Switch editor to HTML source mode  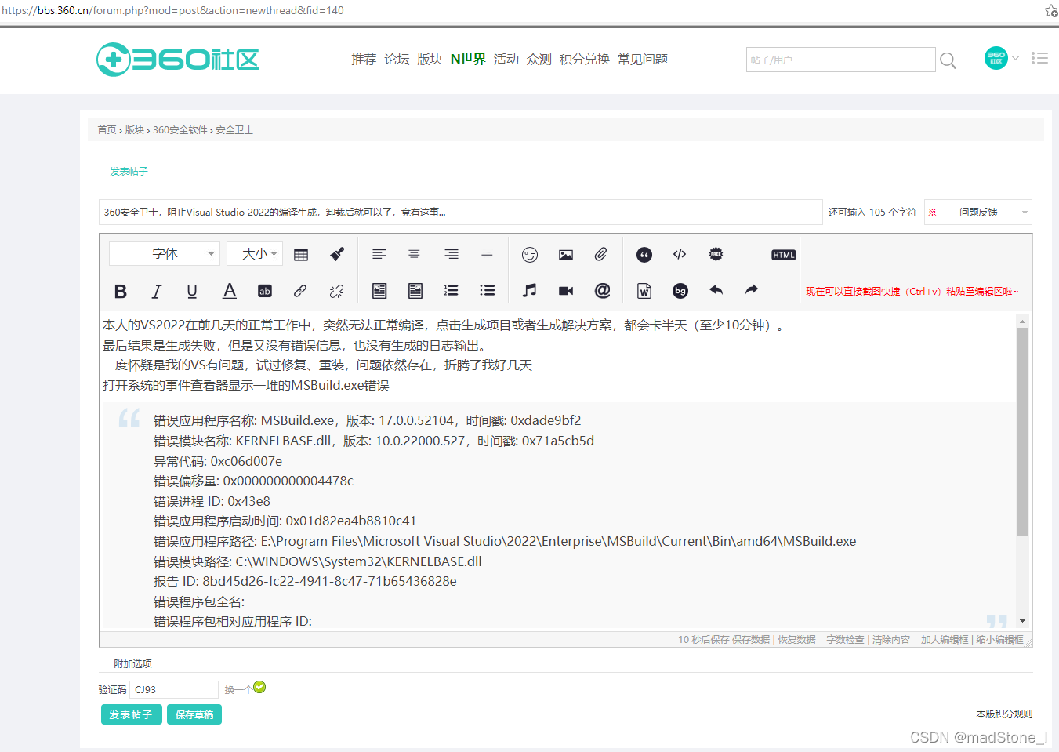click(x=783, y=255)
